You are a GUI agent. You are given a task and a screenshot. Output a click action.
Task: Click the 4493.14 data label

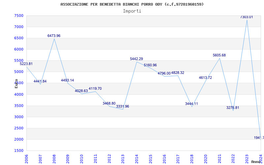pyautogui.click(x=68, y=80)
